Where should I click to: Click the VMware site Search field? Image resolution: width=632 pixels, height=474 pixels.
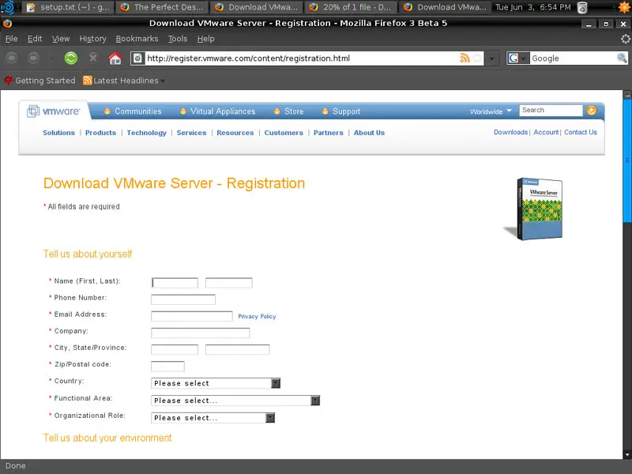(x=551, y=110)
